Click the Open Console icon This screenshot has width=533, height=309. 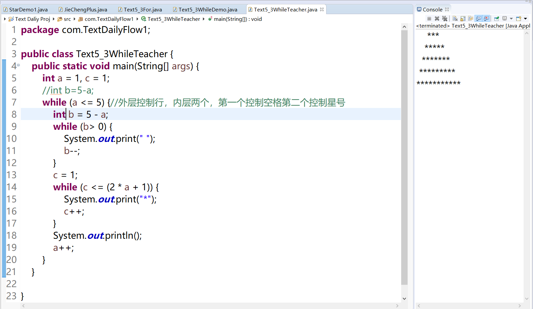point(519,18)
